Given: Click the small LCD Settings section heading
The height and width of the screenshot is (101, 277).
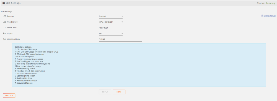Looking at the screenshot, I should coord(7,11).
